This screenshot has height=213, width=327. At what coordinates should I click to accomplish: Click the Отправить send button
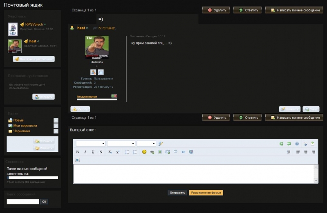pos(177,193)
